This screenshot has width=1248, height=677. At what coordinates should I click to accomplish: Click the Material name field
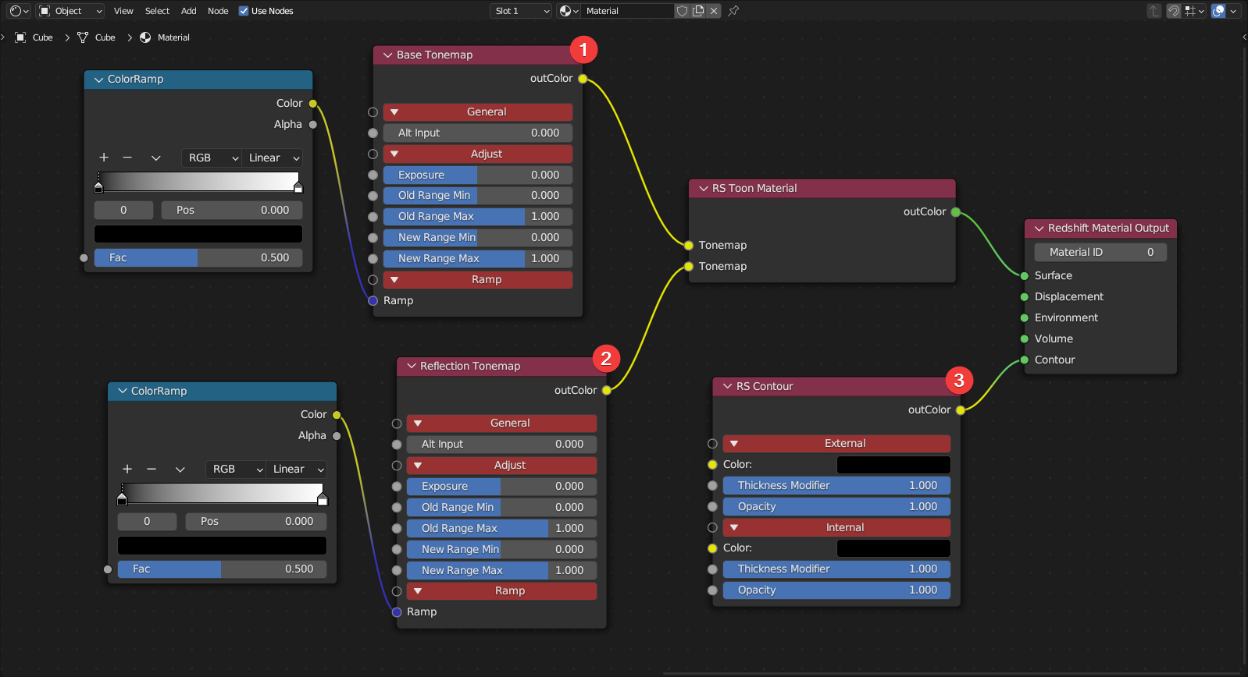click(x=627, y=11)
